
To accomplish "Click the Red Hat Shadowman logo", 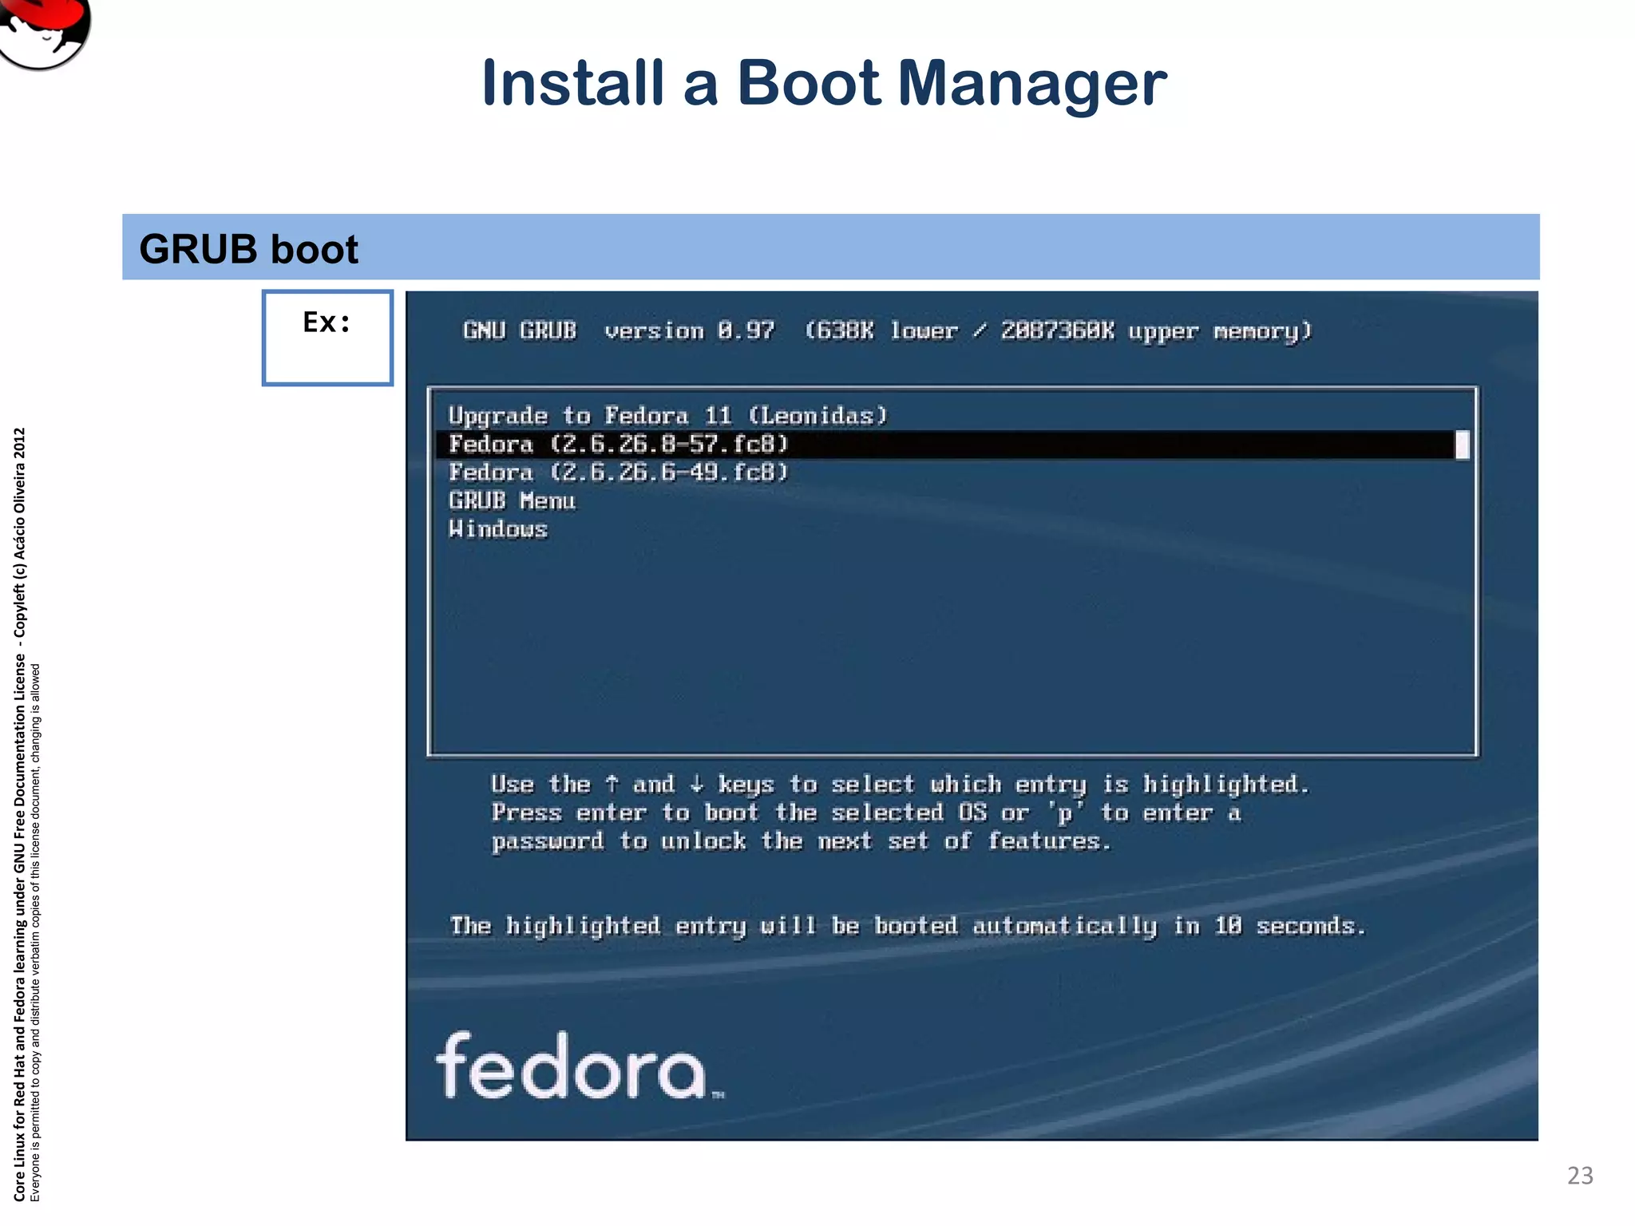I will click(x=44, y=34).
